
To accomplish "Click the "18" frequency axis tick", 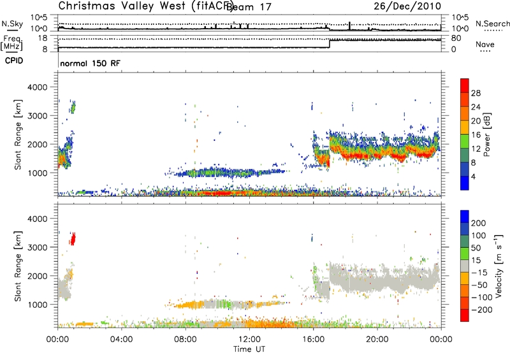I will pos(43,38).
